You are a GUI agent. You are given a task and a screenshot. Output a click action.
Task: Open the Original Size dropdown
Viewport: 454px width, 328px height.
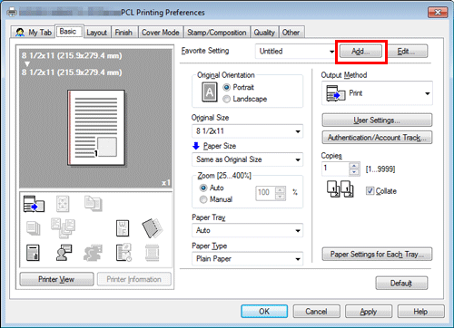(x=247, y=131)
